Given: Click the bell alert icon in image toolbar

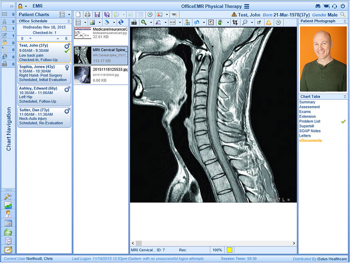Looking at the screenshot, I should point(269,22).
